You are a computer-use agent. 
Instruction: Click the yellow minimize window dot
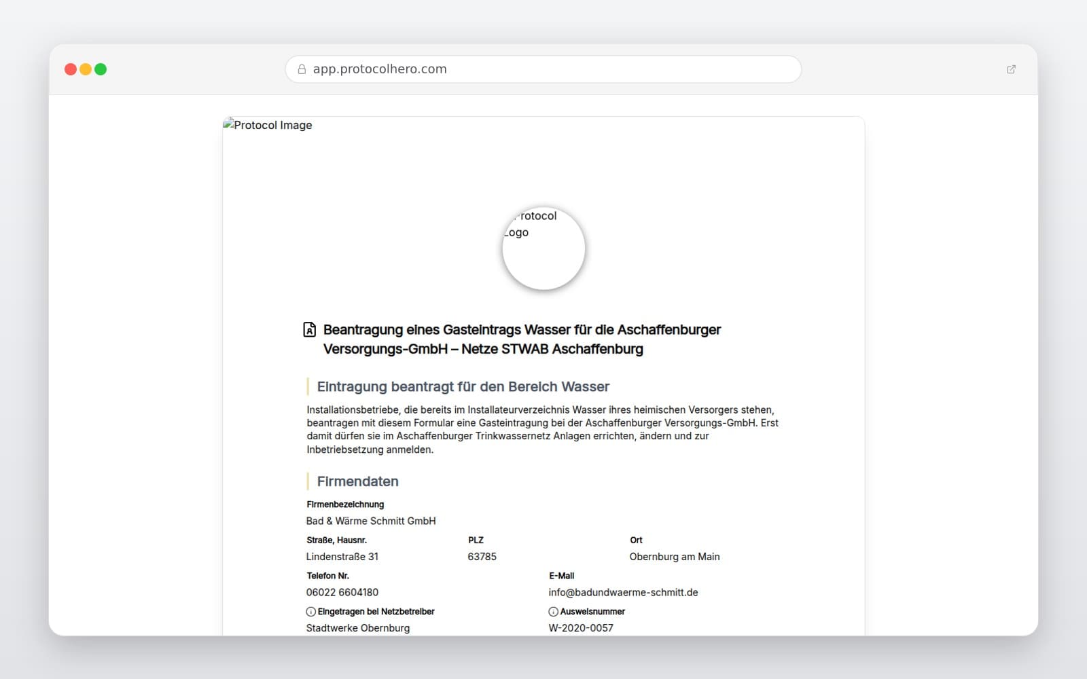(x=86, y=69)
